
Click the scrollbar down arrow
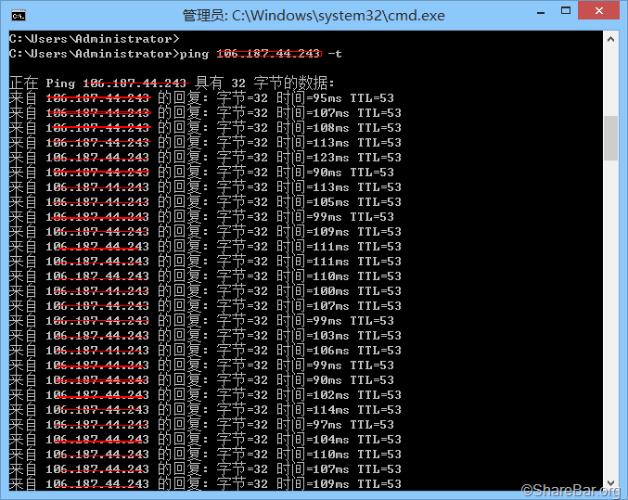[610, 482]
